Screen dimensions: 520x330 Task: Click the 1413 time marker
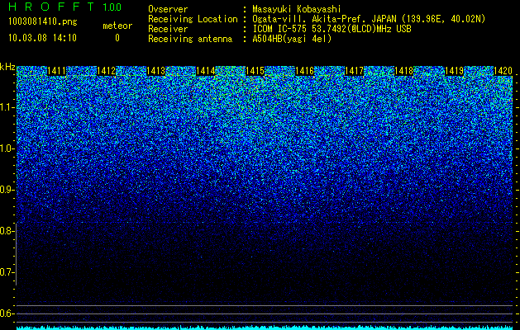coord(156,71)
